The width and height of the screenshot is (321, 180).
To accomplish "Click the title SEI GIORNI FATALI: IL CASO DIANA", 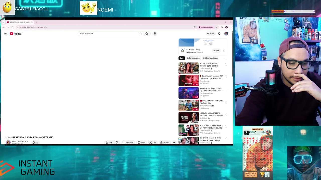I will (210, 139).
